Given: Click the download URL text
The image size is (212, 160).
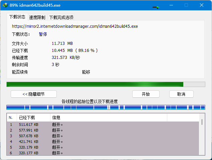Looking at the screenshot, I should point(75,26).
